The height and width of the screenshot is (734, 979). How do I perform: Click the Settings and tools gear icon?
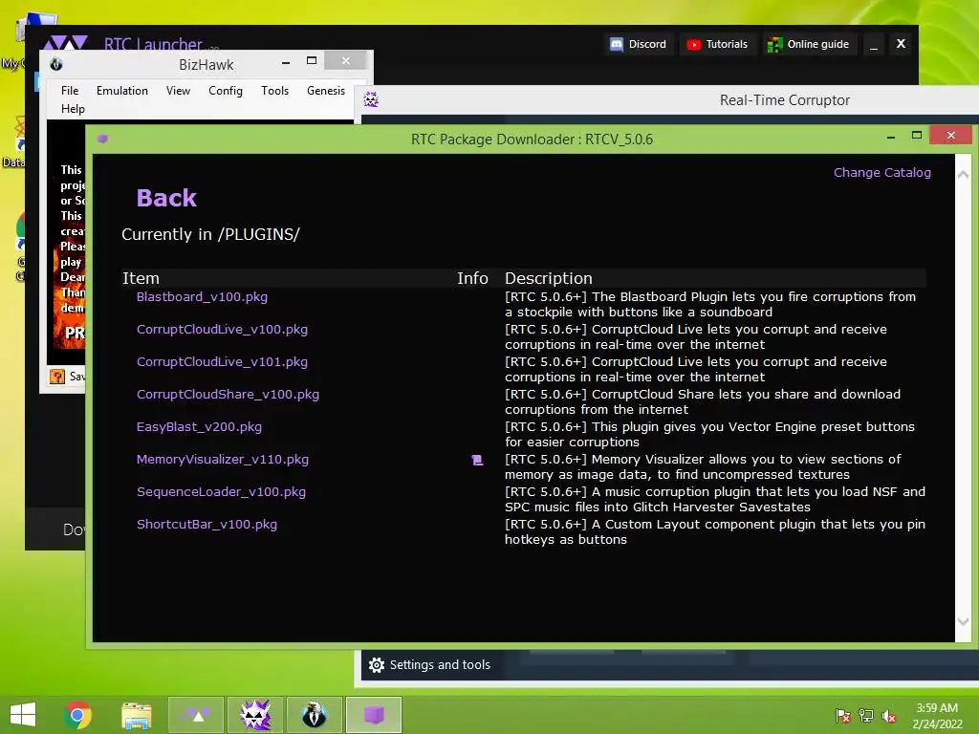point(377,665)
